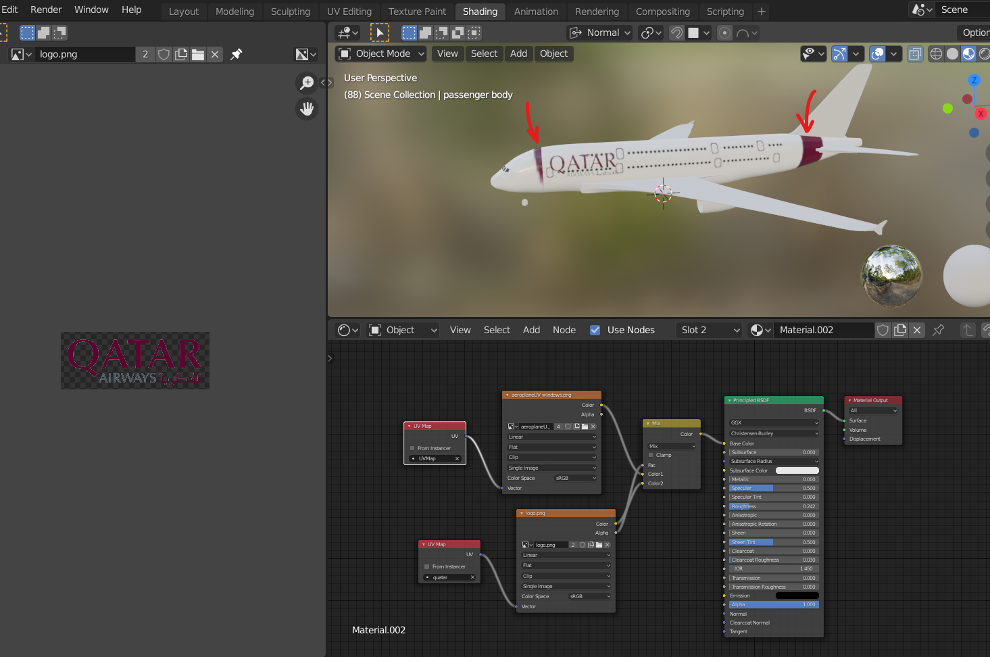Enable Clamp checkbox on Mix node

point(651,455)
